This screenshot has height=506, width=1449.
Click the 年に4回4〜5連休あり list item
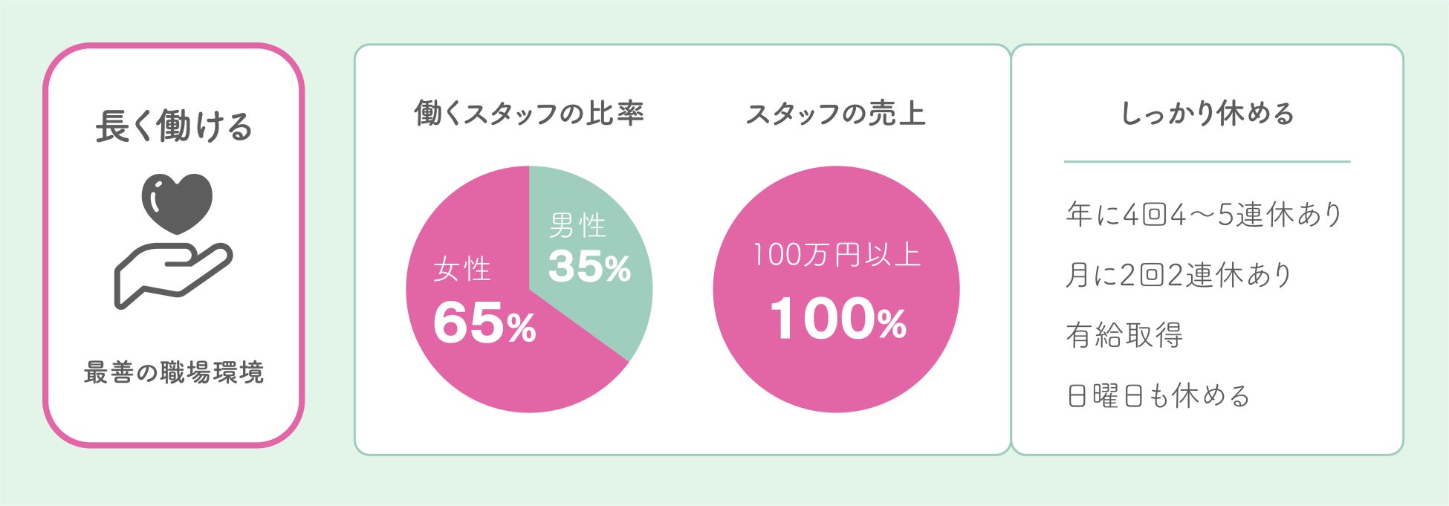(x=1205, y=215)
